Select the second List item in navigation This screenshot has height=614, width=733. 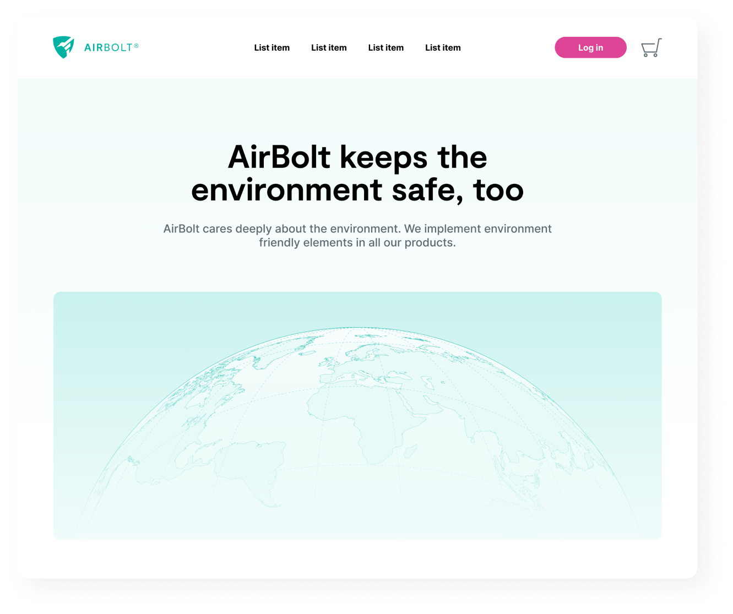329,48
